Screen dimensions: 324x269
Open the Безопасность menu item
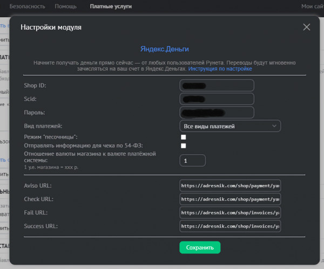28,6
